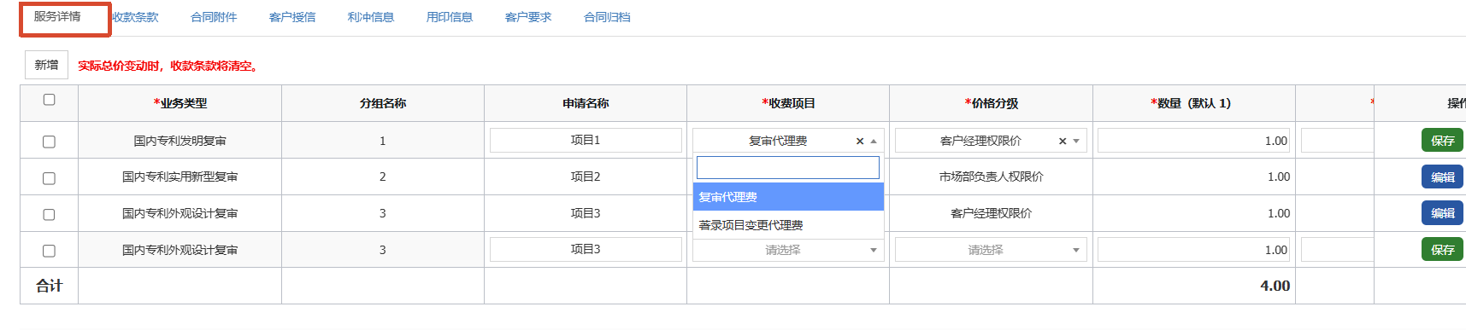Click the 国内专利发明复审 business type cell
The height and width of the screenshot is (330, 1466).
(x=180, y=141)
